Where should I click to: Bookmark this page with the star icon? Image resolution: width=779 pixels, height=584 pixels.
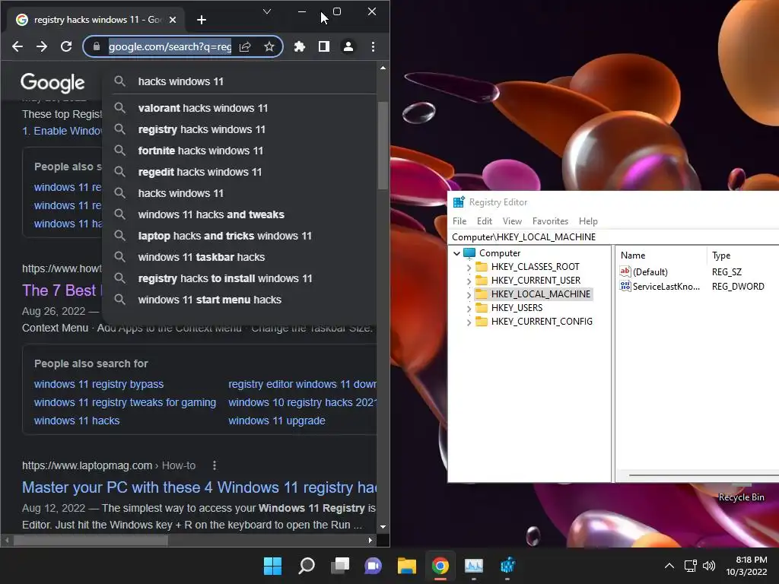pos(269,46)
